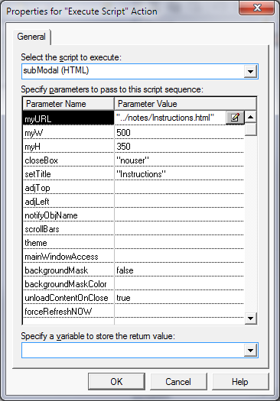Click the empty value cell for mainWindowAccess

(x=179, y=257)
